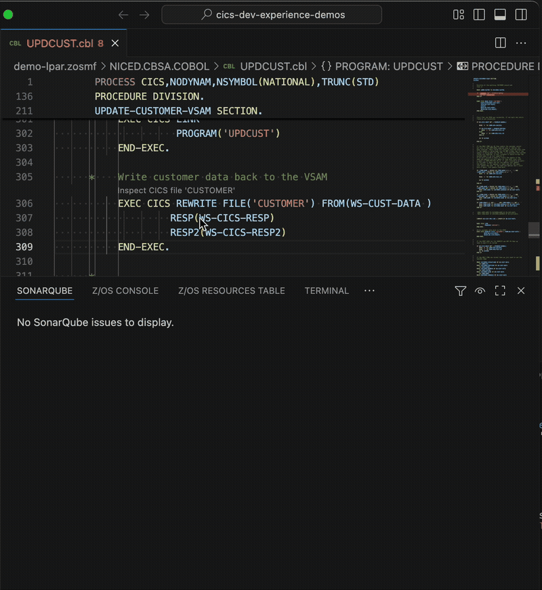Click the minimap code overview
This screenshot has height=590, width=542.
click(x=499, y=175)
